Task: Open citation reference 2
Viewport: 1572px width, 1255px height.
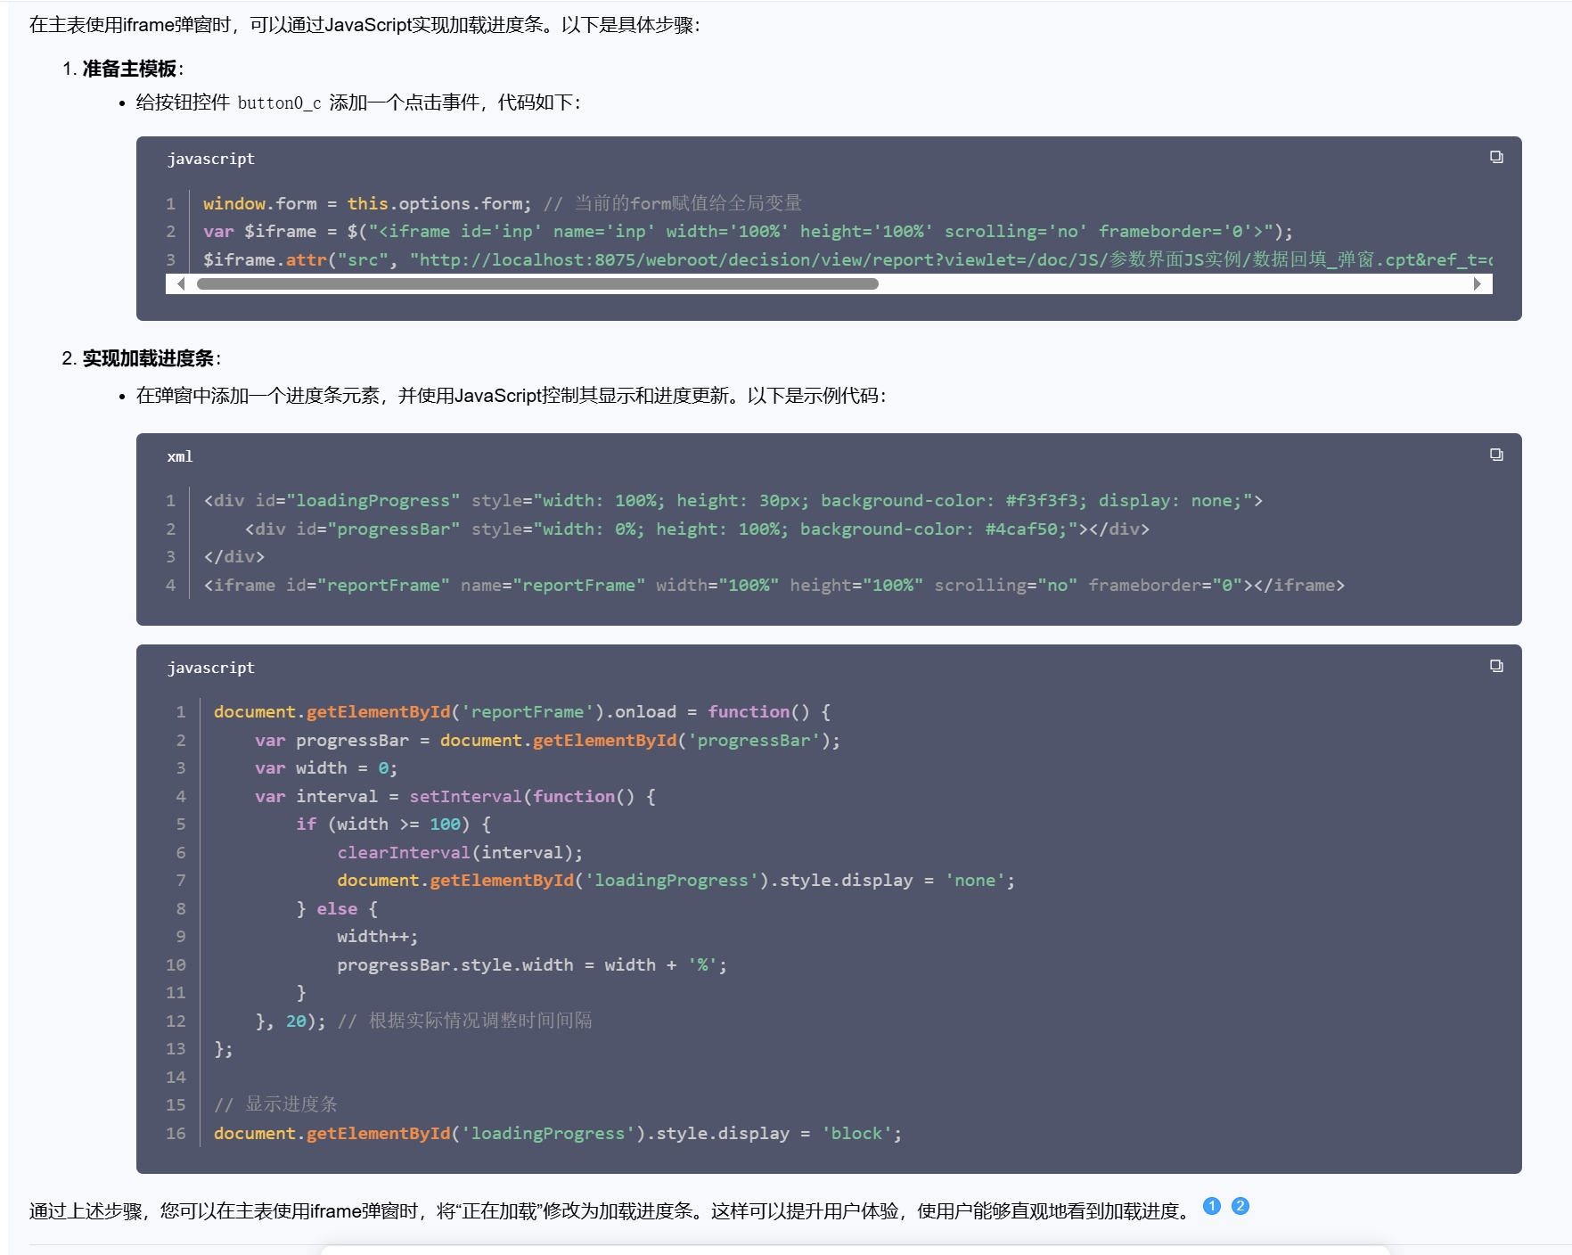Action: 1240,1206
